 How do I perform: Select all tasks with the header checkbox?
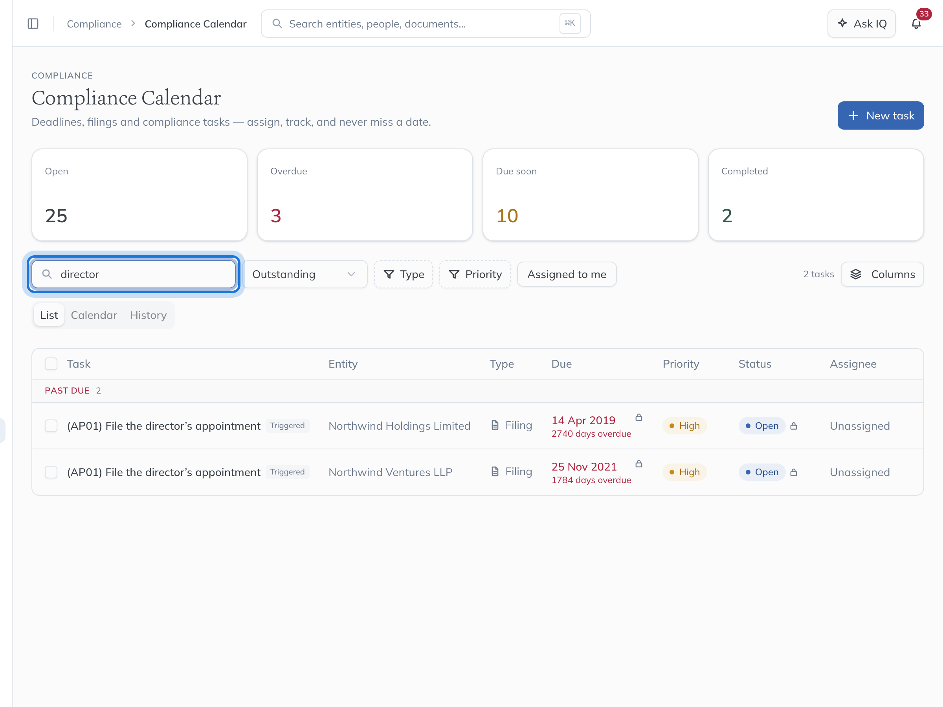tap(51, 364)
